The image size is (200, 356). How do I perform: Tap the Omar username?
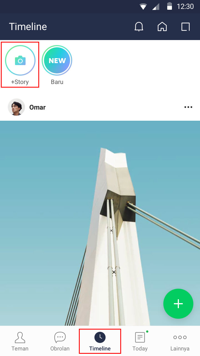(x=37, y=107)
